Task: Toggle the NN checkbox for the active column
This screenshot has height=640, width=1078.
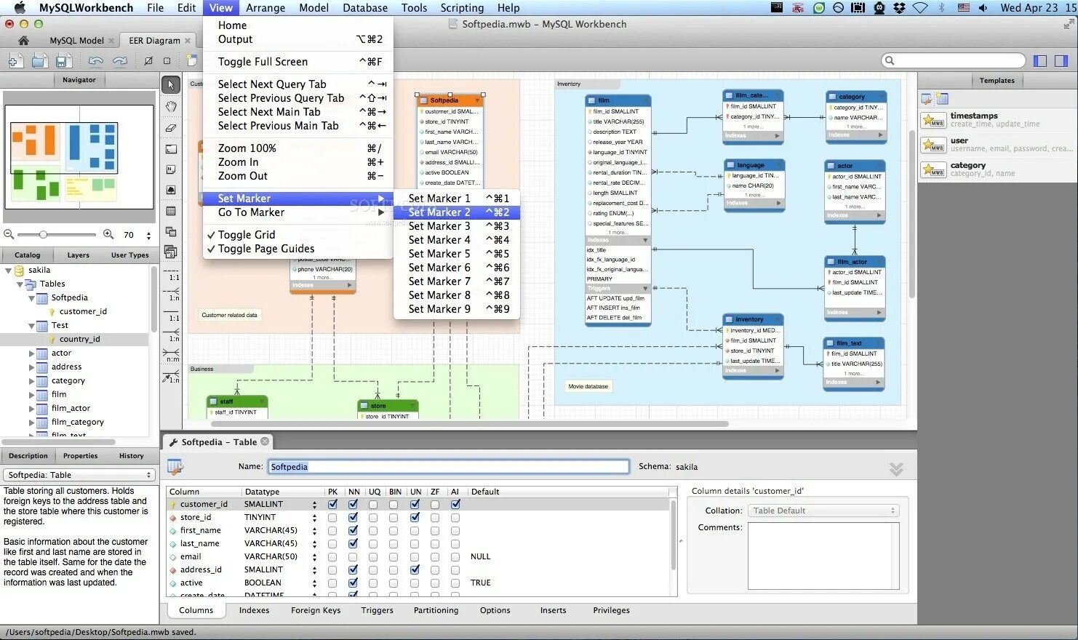Action: pos(353,583)
